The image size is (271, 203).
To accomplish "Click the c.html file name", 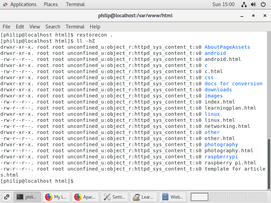I will tap(214, 71).
